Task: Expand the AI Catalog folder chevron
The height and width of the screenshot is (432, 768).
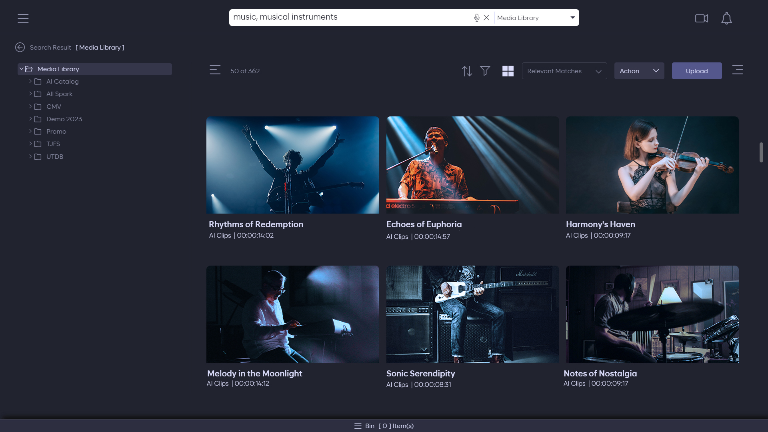Action: (x=30, y=81)
